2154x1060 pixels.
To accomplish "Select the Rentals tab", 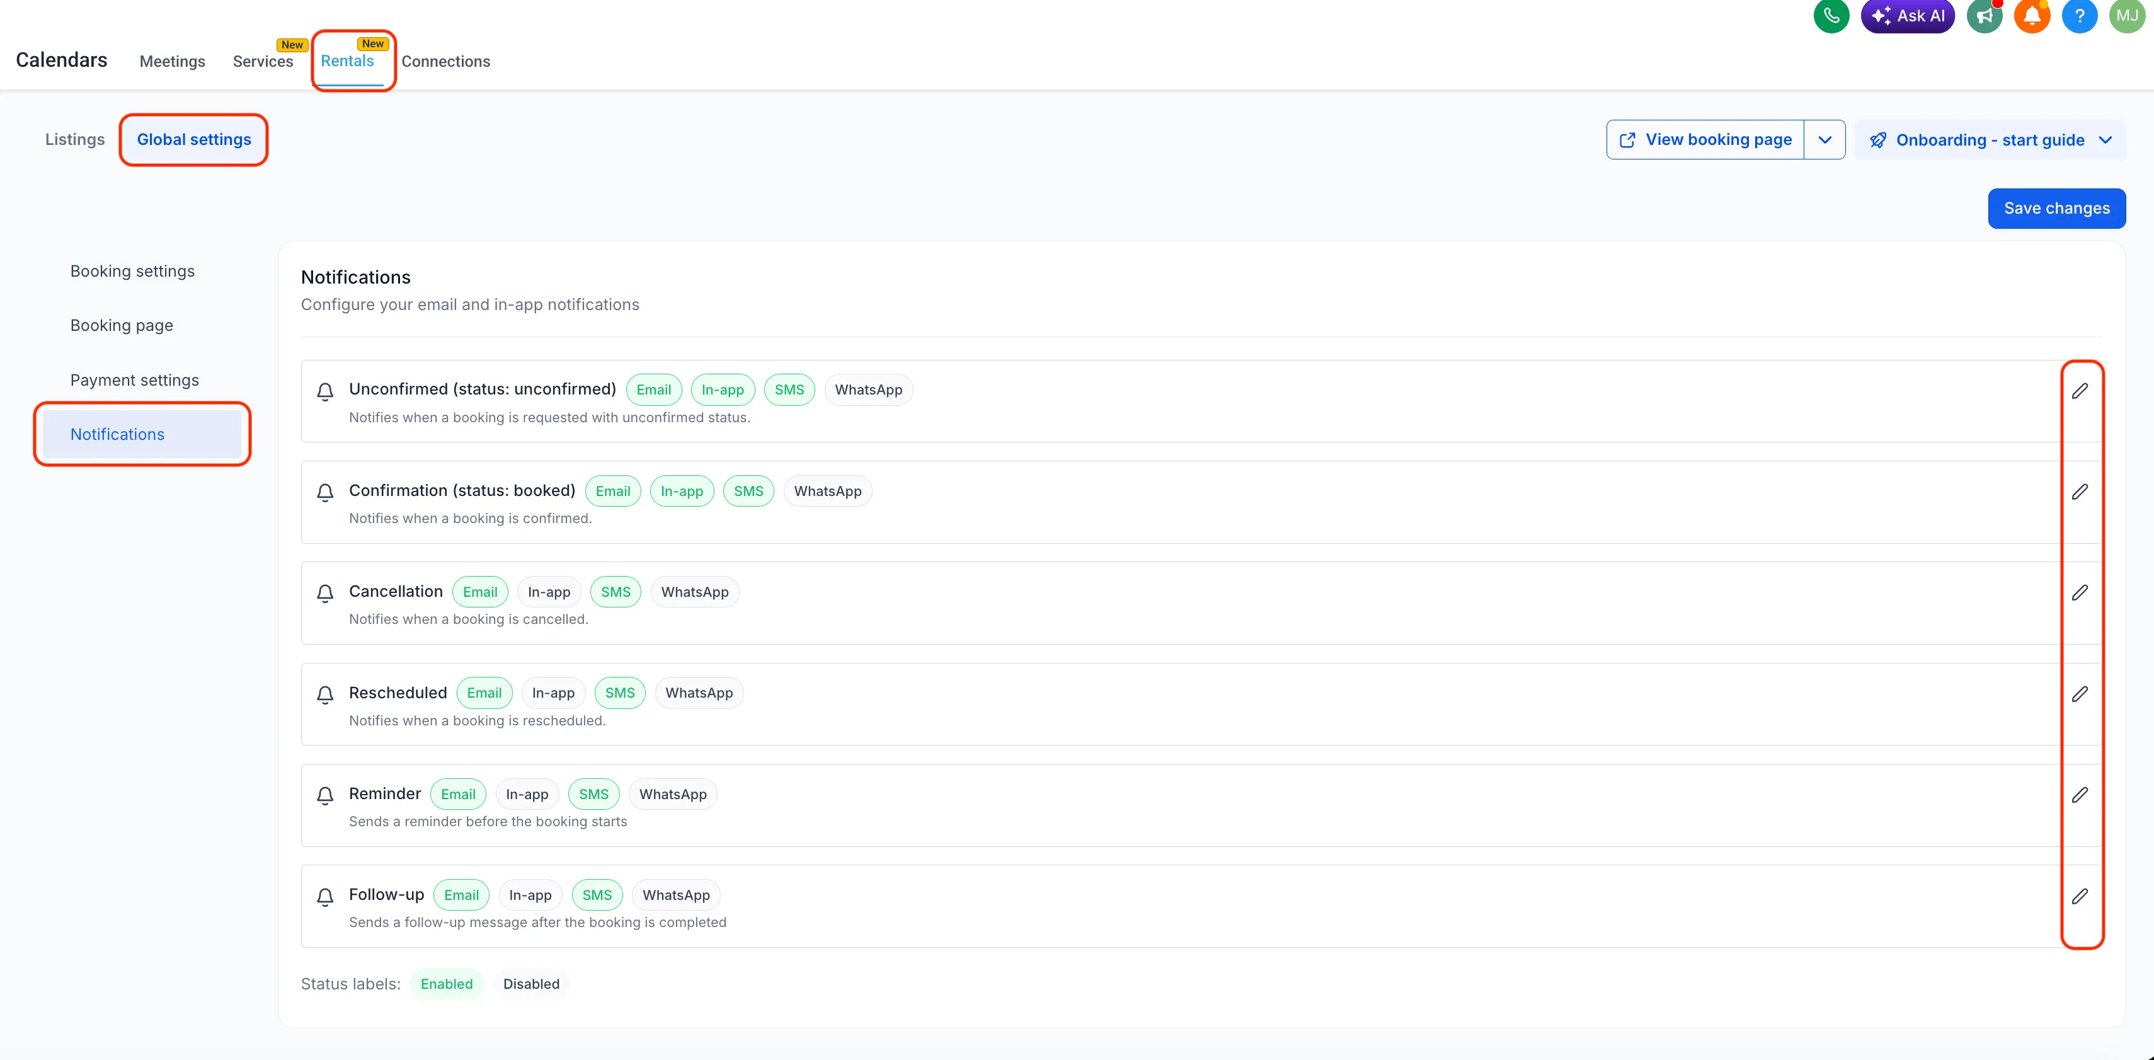I will [x=347, y=60].
